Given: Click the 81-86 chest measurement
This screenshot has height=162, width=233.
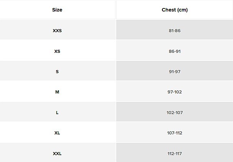Looking at the screenshot, I should pyautogui.click(x=175, y=30).
